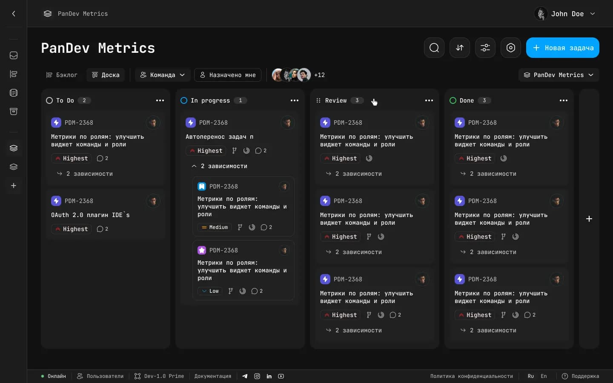Click the progress circle icon on Low subtask
The image size is (613, 383).
pyautogui.click(x=243, y=291)
